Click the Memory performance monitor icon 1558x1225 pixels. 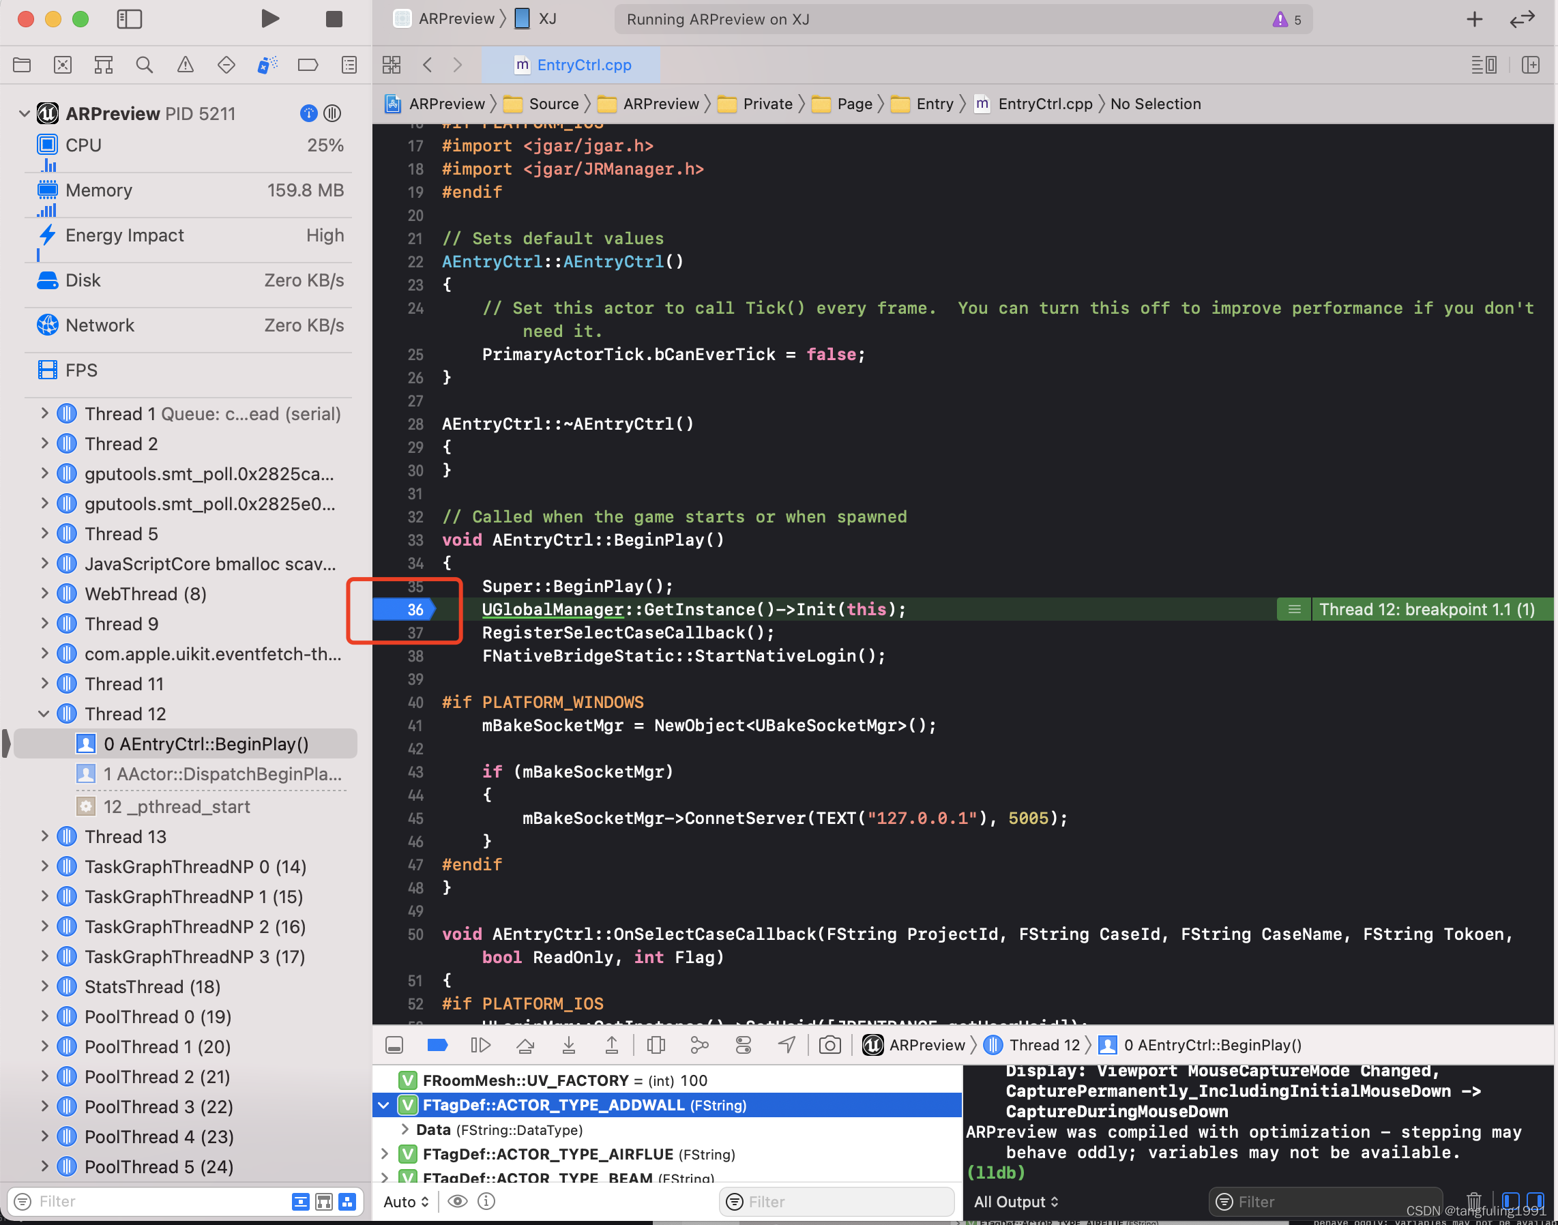47,190
